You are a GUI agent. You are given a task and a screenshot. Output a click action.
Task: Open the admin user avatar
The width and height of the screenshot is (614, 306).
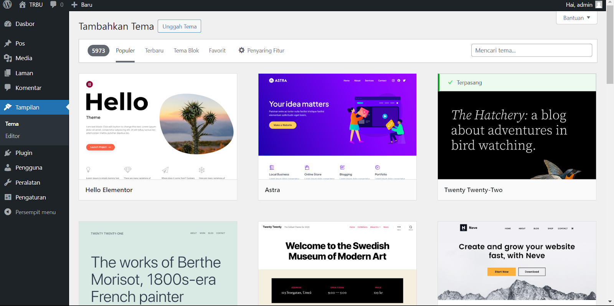click(599, 5)
